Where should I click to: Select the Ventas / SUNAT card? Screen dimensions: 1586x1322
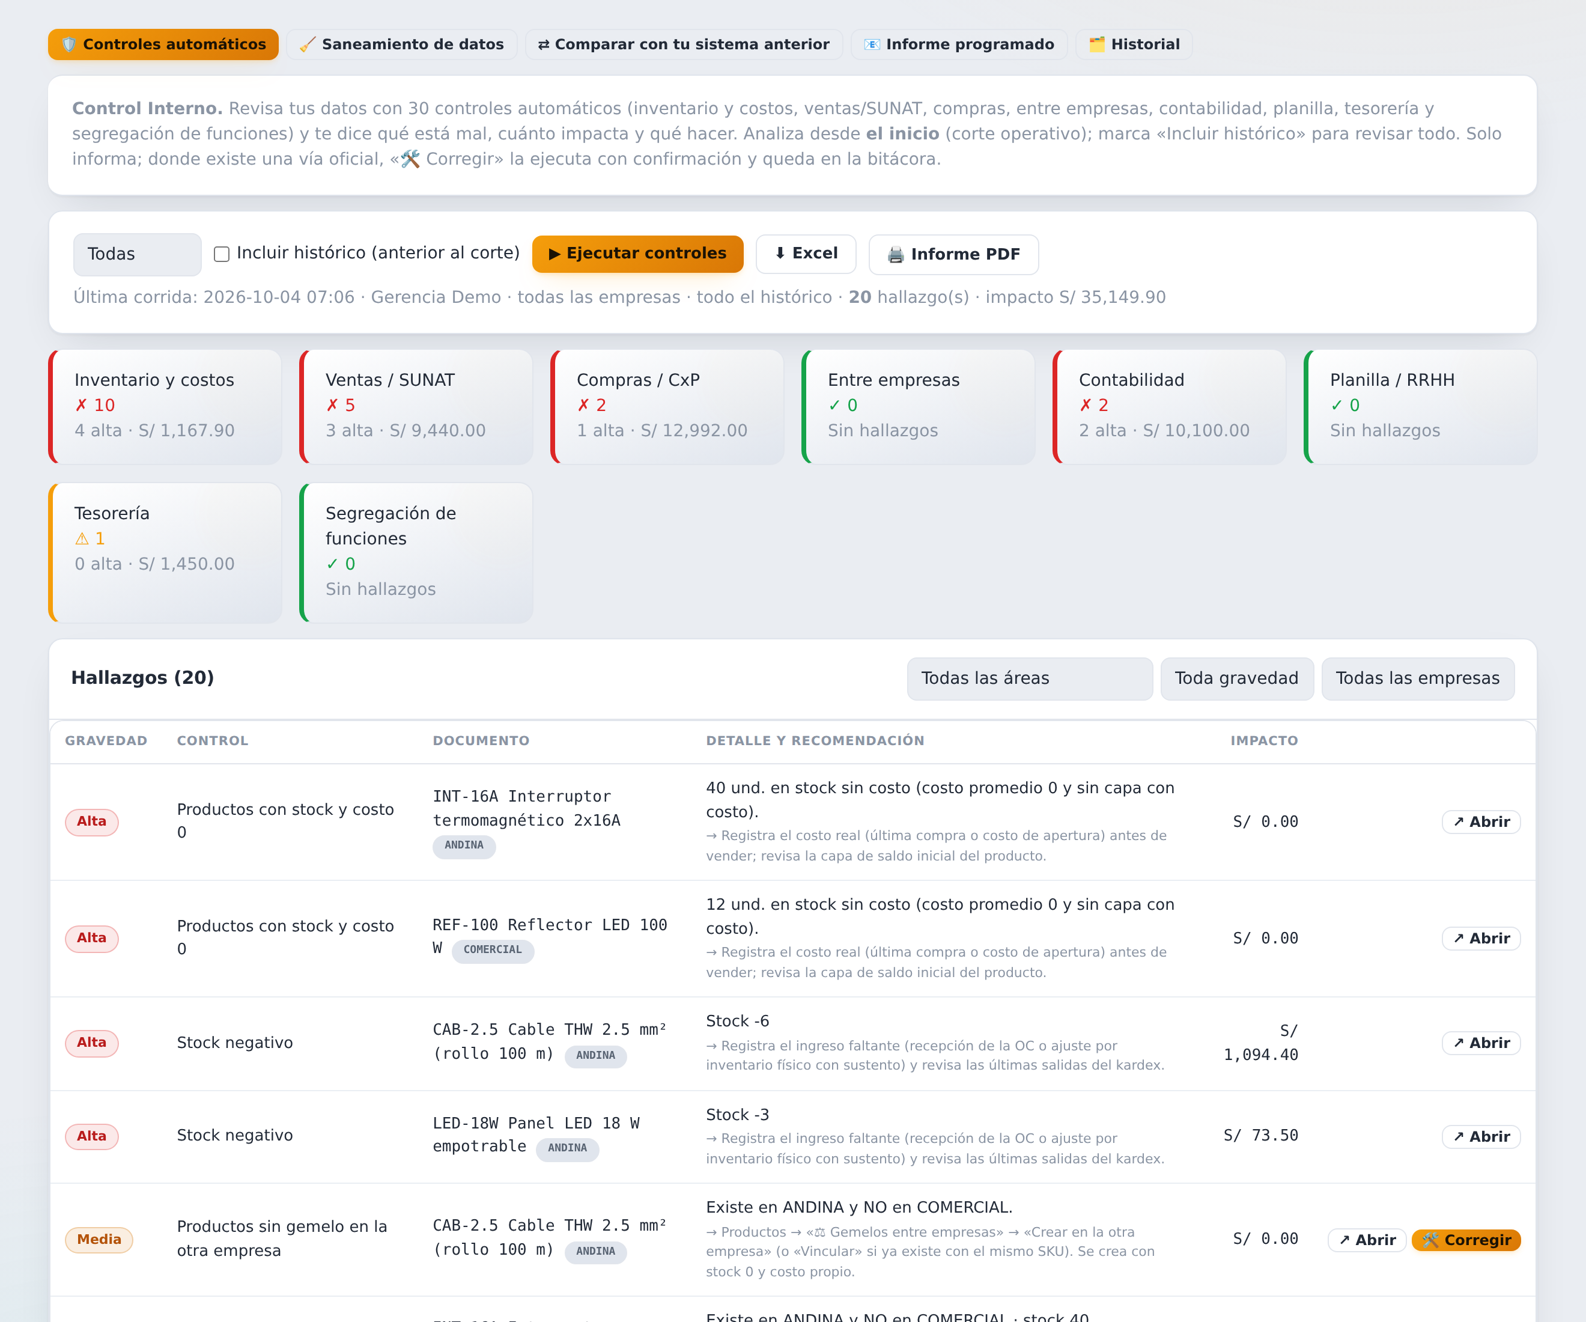pyautogui.click(x=416, y=406)
